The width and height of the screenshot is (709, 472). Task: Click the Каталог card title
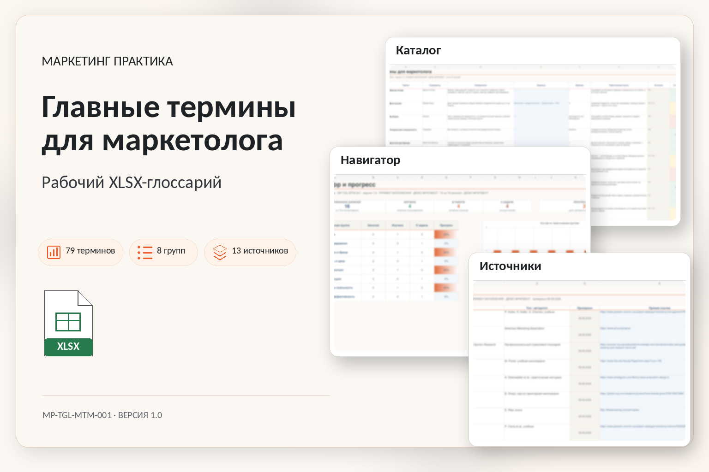pos(418,50)
